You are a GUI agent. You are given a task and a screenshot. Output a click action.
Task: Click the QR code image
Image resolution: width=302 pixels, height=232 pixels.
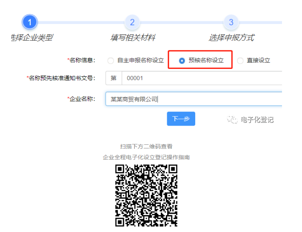pos(146,195)
